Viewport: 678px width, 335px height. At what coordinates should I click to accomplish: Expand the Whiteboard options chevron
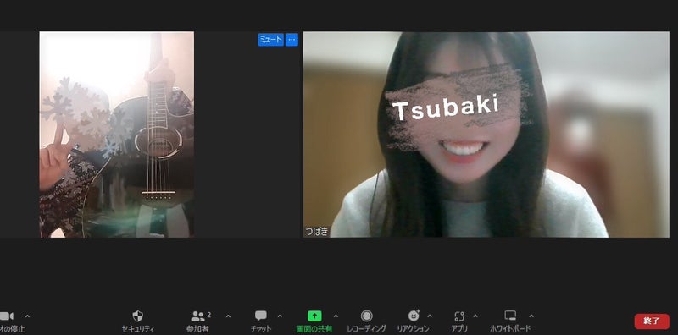click(531, 316)
